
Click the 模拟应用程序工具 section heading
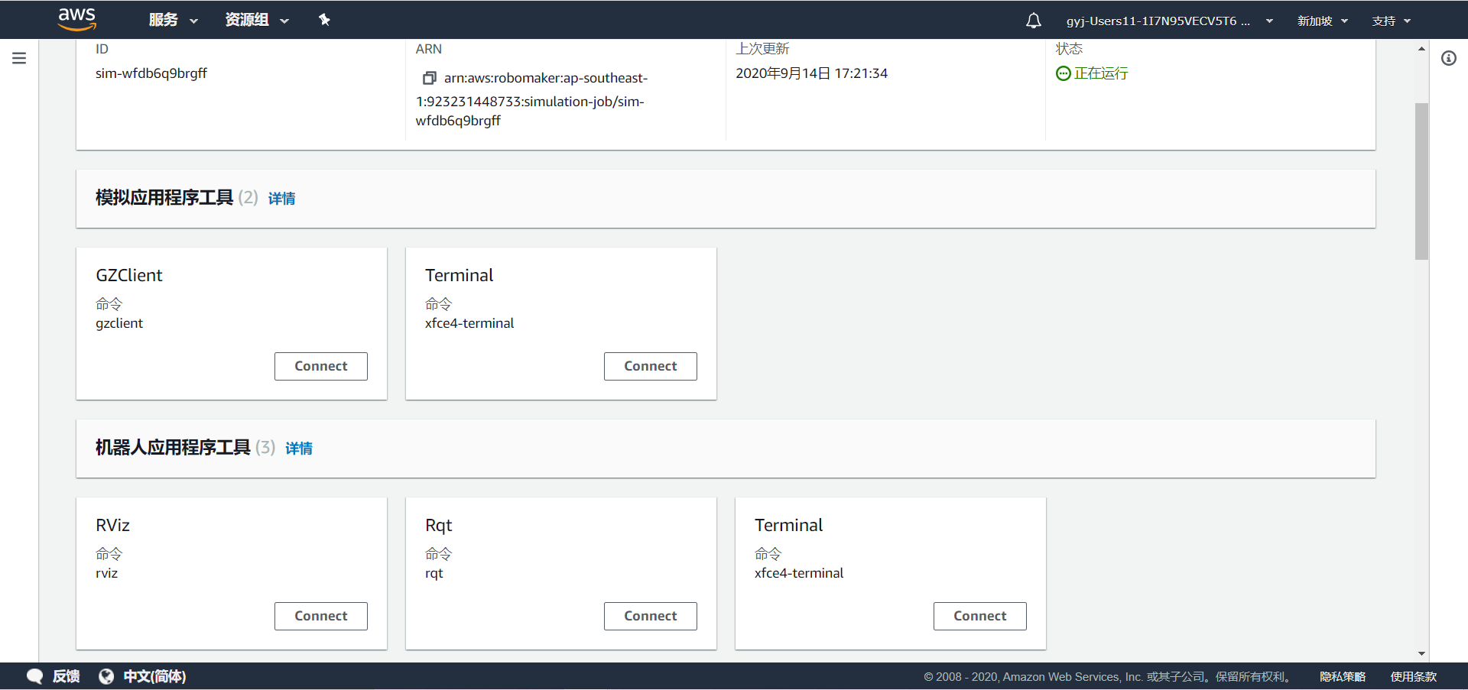point(164,198)
